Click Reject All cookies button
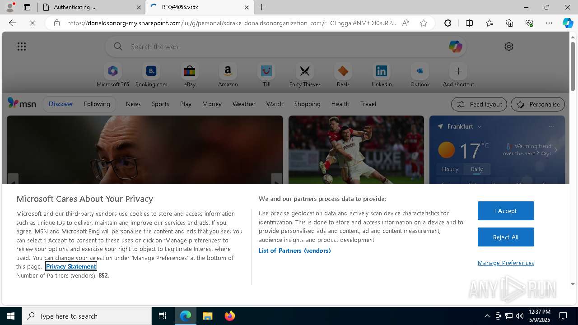 [x=506, y=237]
